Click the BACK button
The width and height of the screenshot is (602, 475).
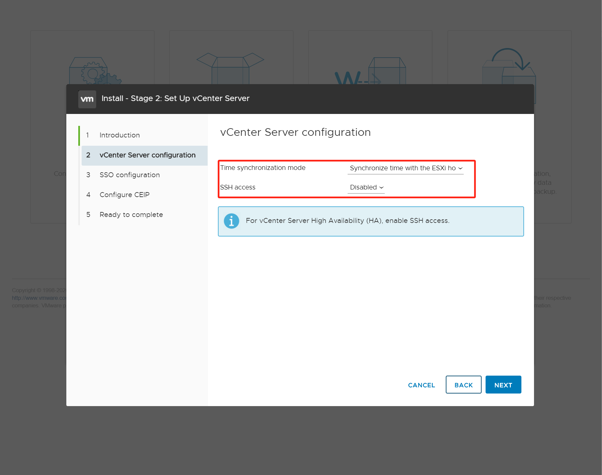[x=463, y=385]
